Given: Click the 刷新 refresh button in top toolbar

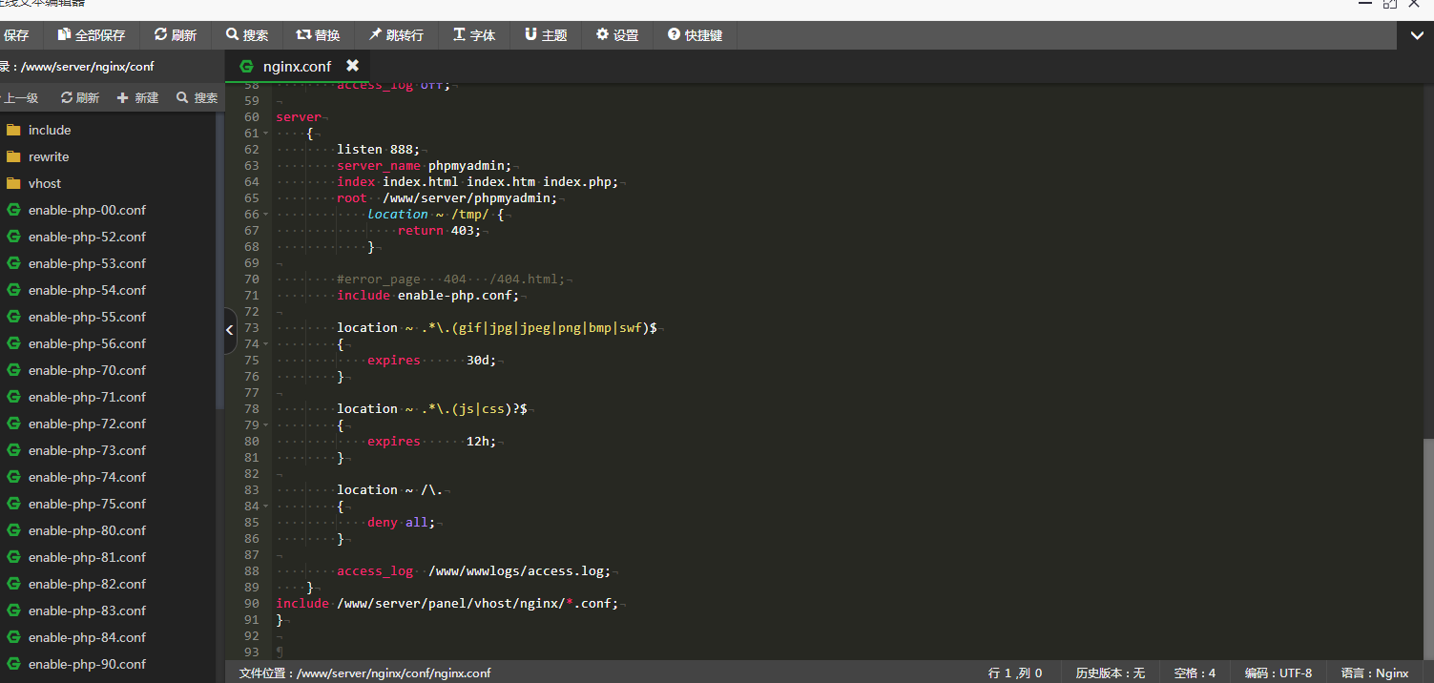Looking at the screenshot, I should point(176,35).
